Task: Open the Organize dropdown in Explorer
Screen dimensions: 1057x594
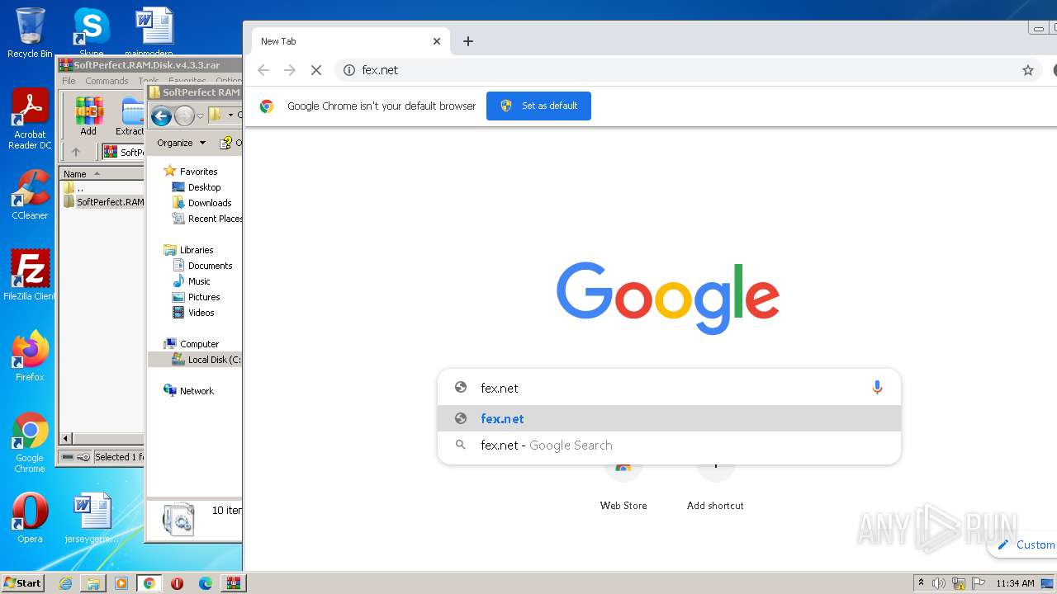Action: (181, 143)
